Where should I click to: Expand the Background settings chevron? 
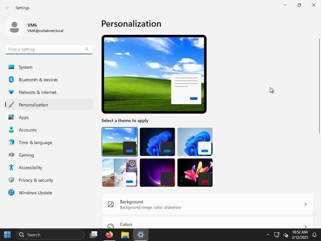pos(305,204)
